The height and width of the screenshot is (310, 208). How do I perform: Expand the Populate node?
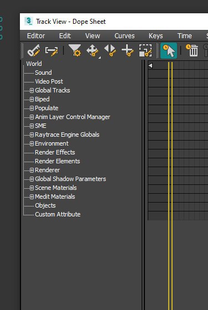[32, 108]
